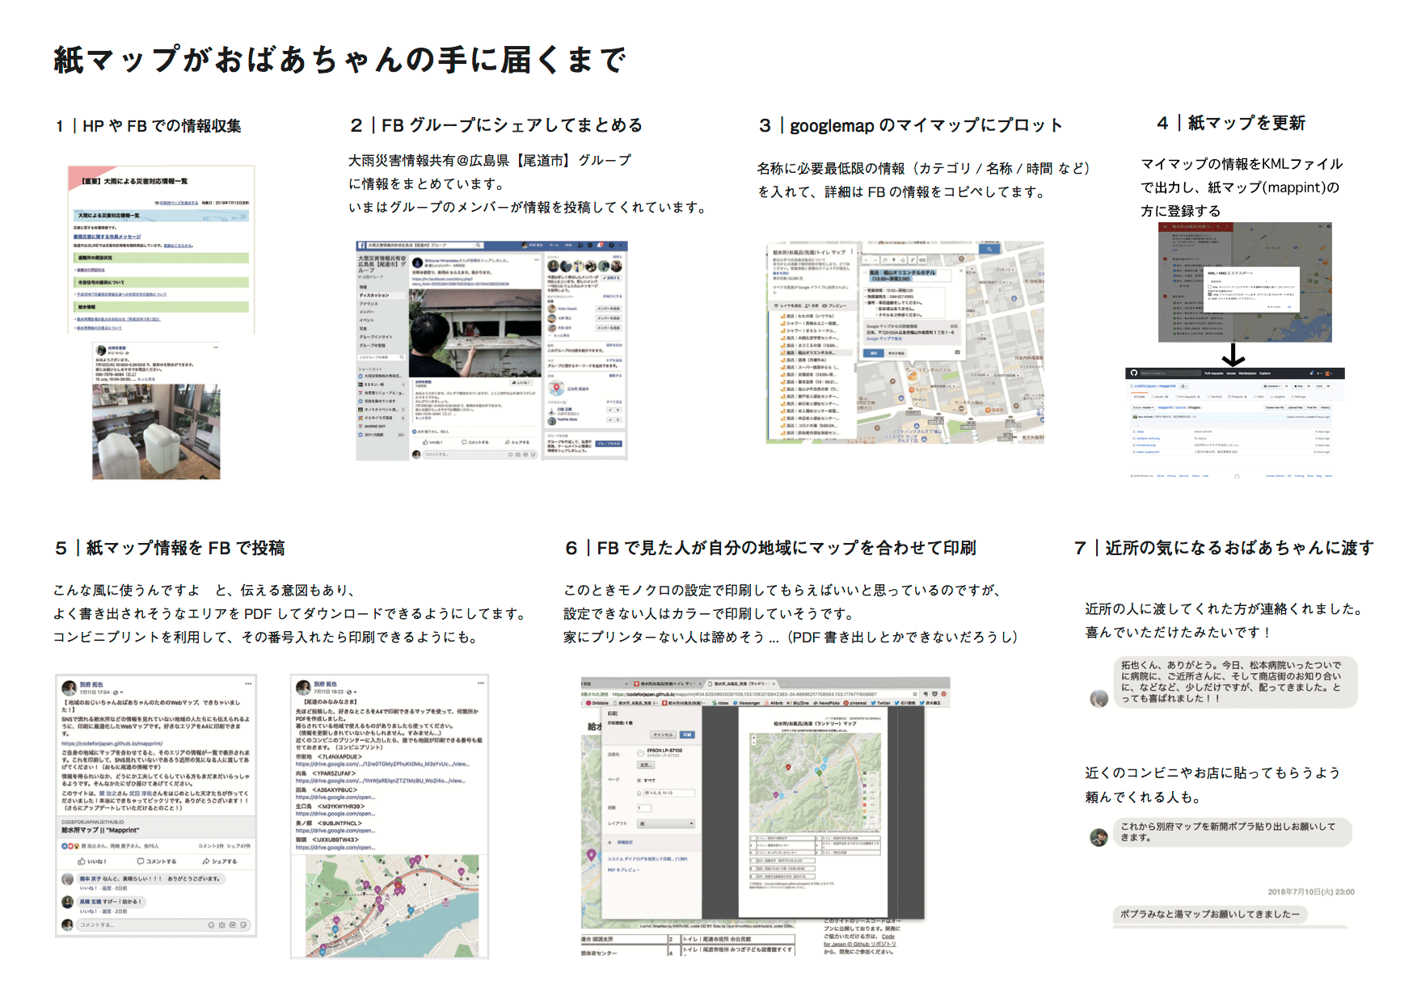Screen dimensions: 1417x1002
Task: Click sticker icon in the 17:54 post comment box
Action: (x=243, y=924)
